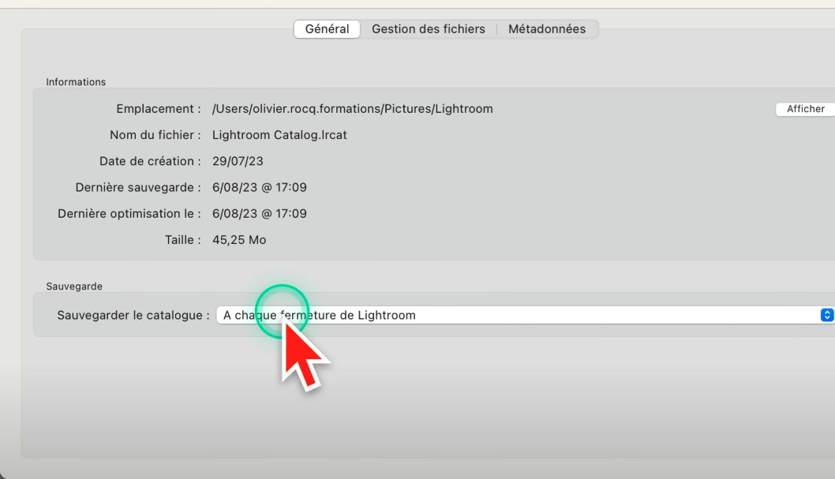The height and width of the screenshot is (479, 835).
Task: Click the Lightroom Catalog.lrcat file name
Action: [x=279, y=135]
